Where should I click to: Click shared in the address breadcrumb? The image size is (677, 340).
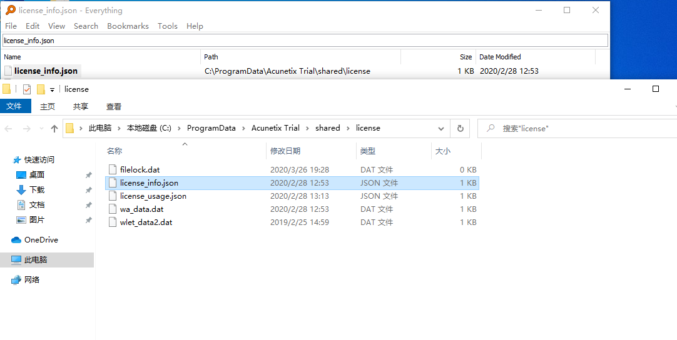click(x=328, y=128)
